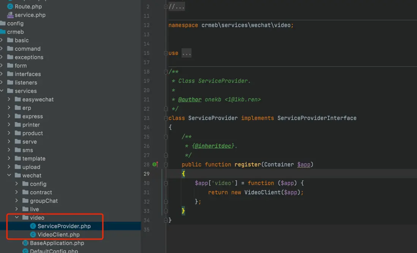Fold the closure at line 30
The height and width of the screenshot is (253, 417).
(166, 183)
